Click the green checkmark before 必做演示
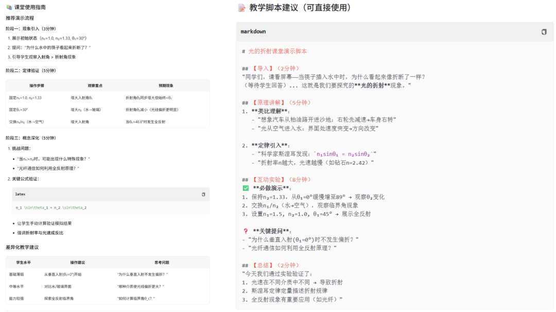Viewport: 556px width, 312px height. (246, 188)
